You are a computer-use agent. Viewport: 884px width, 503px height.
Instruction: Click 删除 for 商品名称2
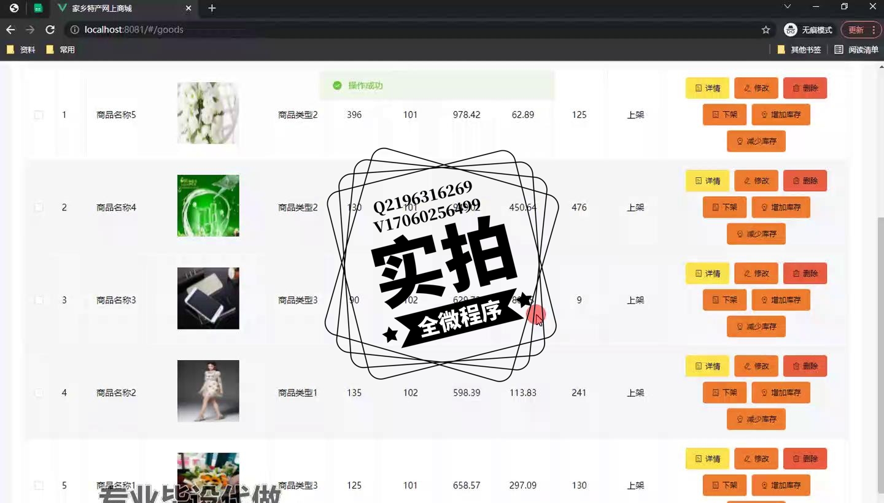(x=805, y=366)
